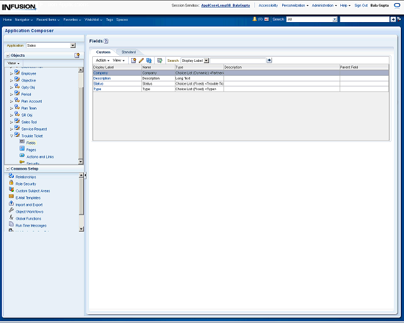
Task: Open the Action menu in fields toolbar
Action: pyautogui.click(x=102, y=61)
